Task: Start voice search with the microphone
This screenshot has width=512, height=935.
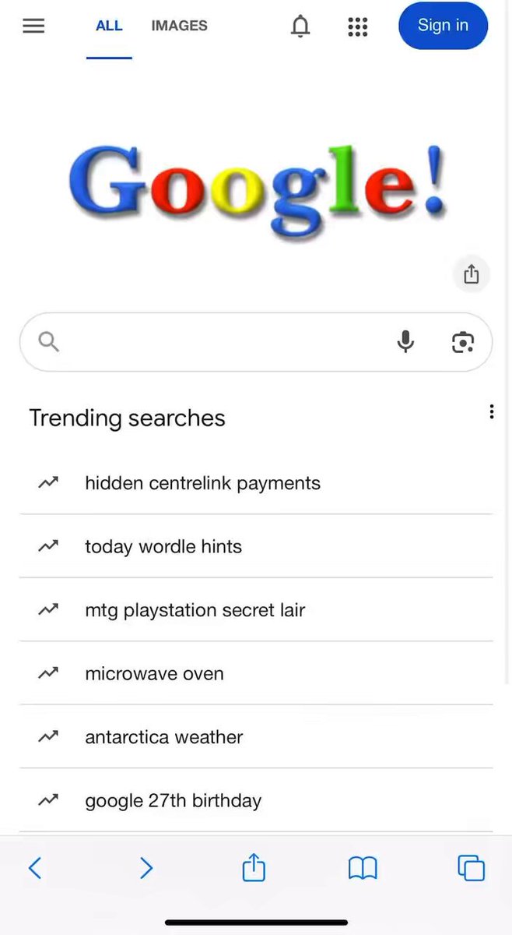Action: tap(405, 342)
